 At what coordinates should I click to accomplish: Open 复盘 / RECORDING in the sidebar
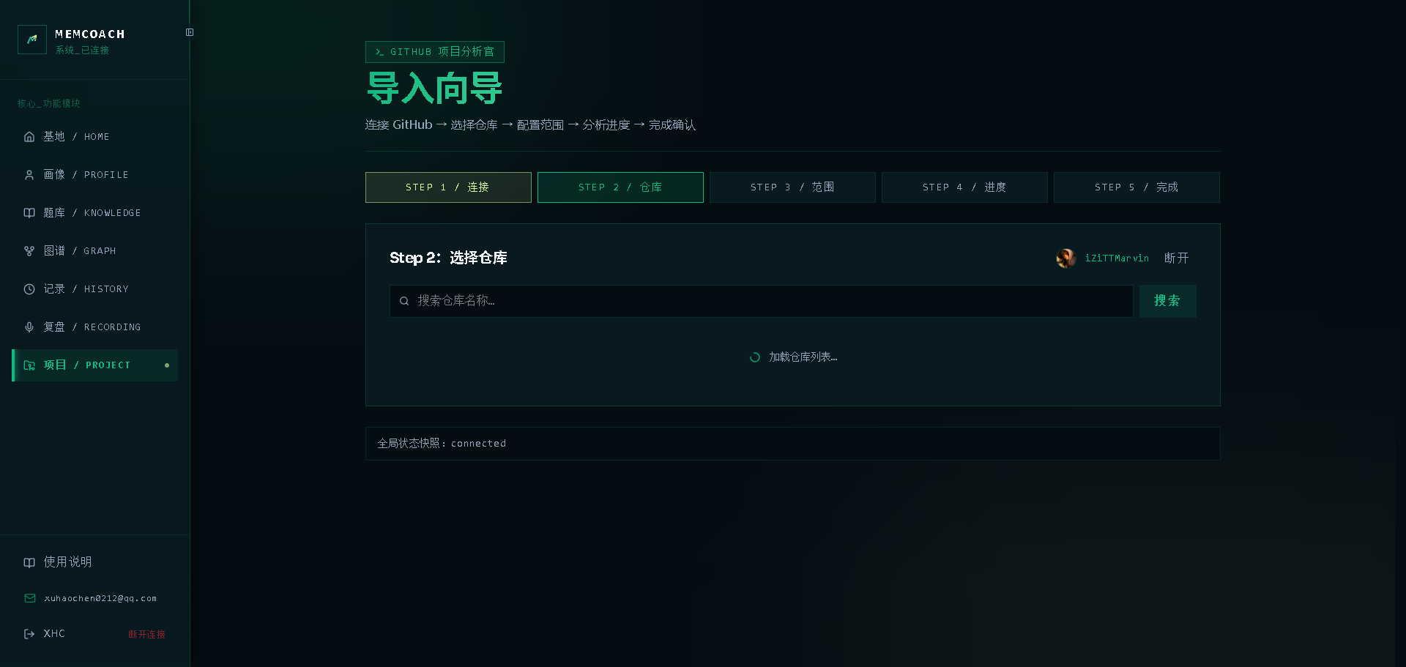coord(95,327)
